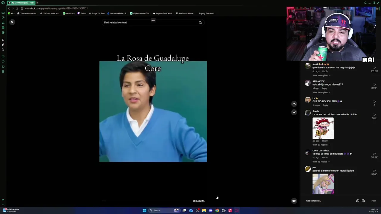Close the TikTok video viewer
This screenshot has height=214, width=381.
pos(12,22)
